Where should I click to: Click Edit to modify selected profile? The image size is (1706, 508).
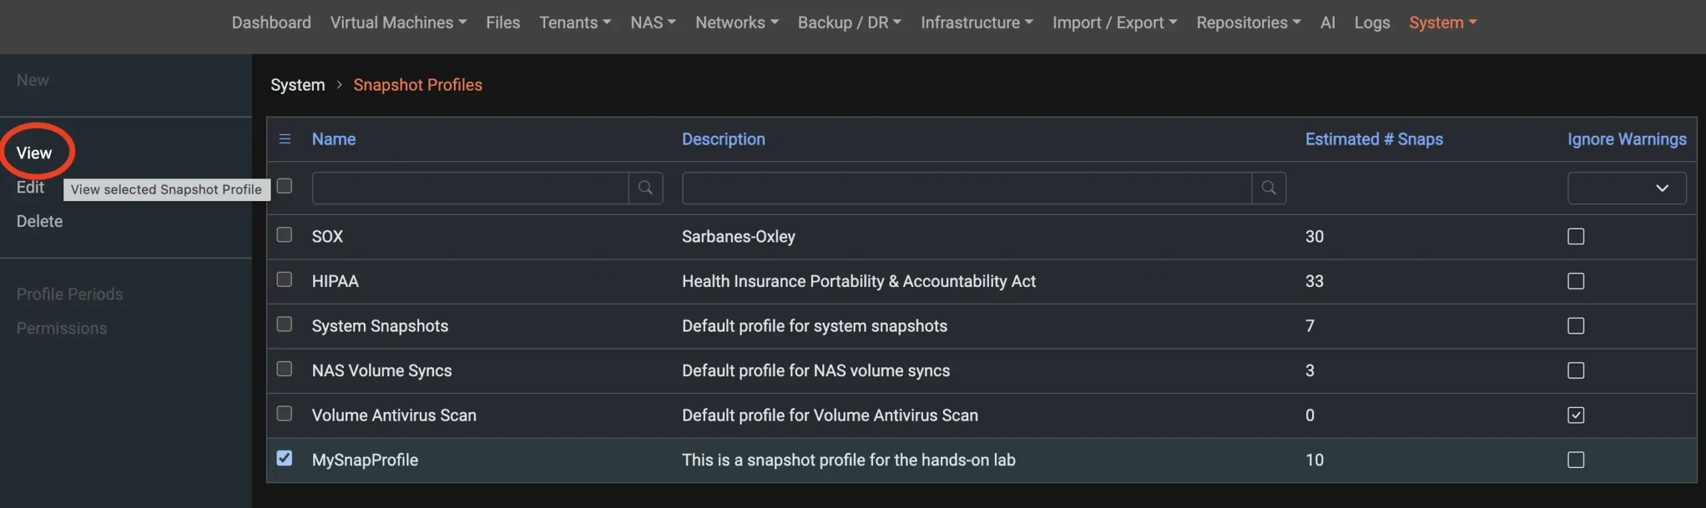30,187
